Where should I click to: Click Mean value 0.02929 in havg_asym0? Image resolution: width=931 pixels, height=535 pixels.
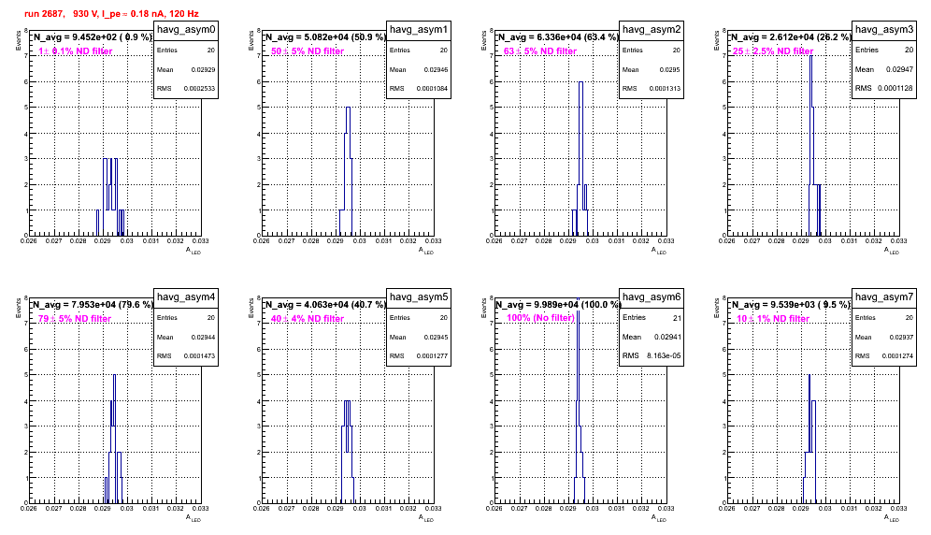[x=203, y=69]
